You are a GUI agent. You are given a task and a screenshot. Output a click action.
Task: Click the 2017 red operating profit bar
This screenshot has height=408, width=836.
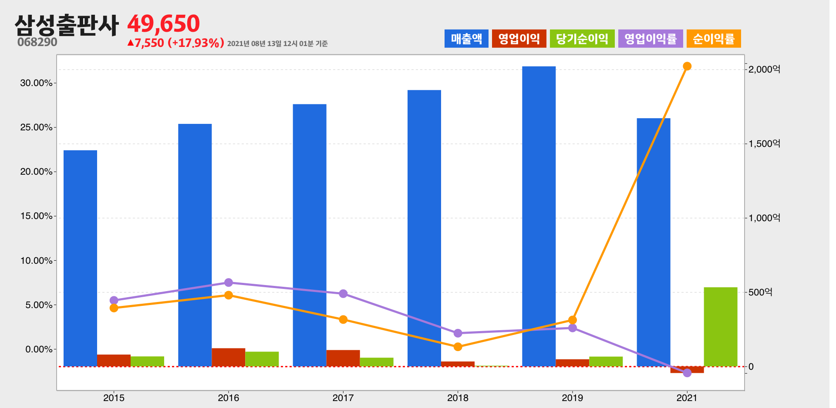[343, 358]
